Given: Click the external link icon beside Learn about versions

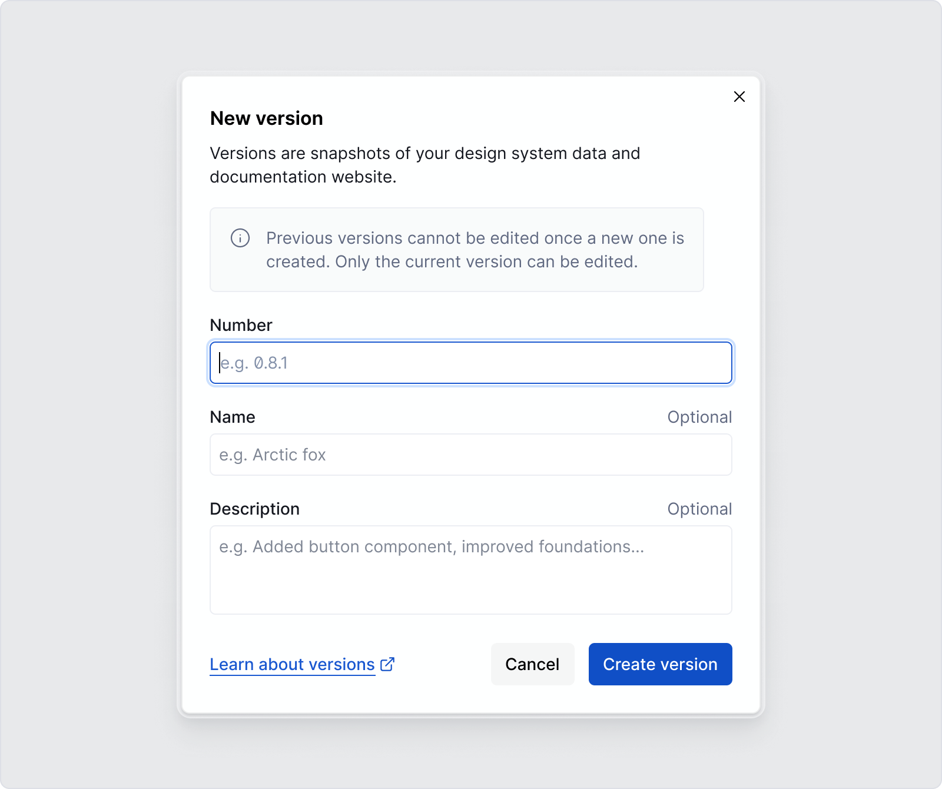Looking at the screenshot, I should [387, 664].
